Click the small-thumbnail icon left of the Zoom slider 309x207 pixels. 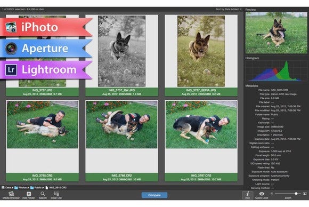click(272, 194)
